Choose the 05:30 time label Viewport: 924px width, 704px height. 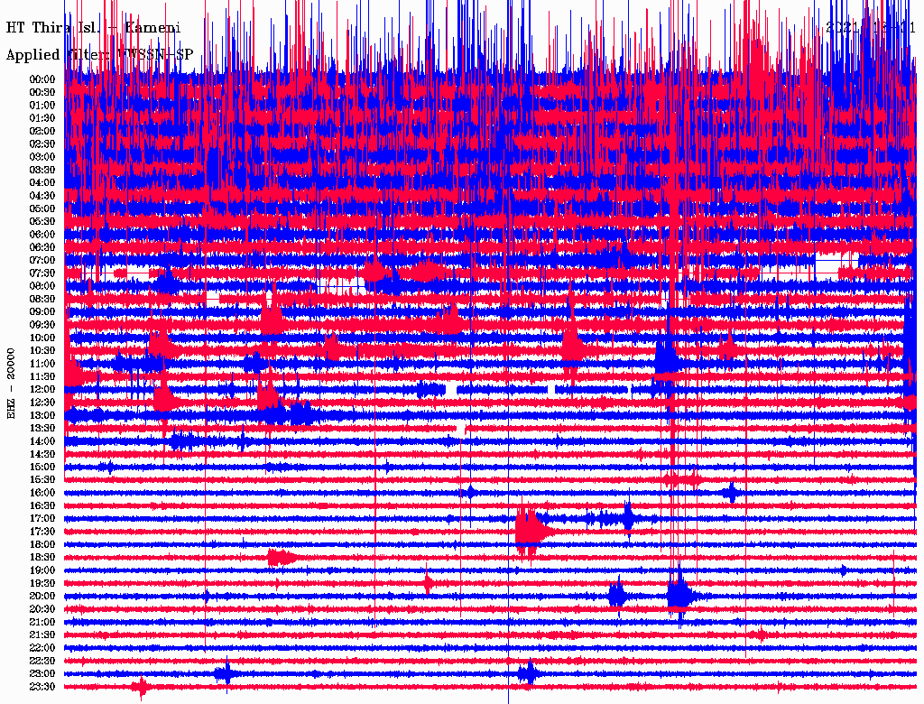42,222
